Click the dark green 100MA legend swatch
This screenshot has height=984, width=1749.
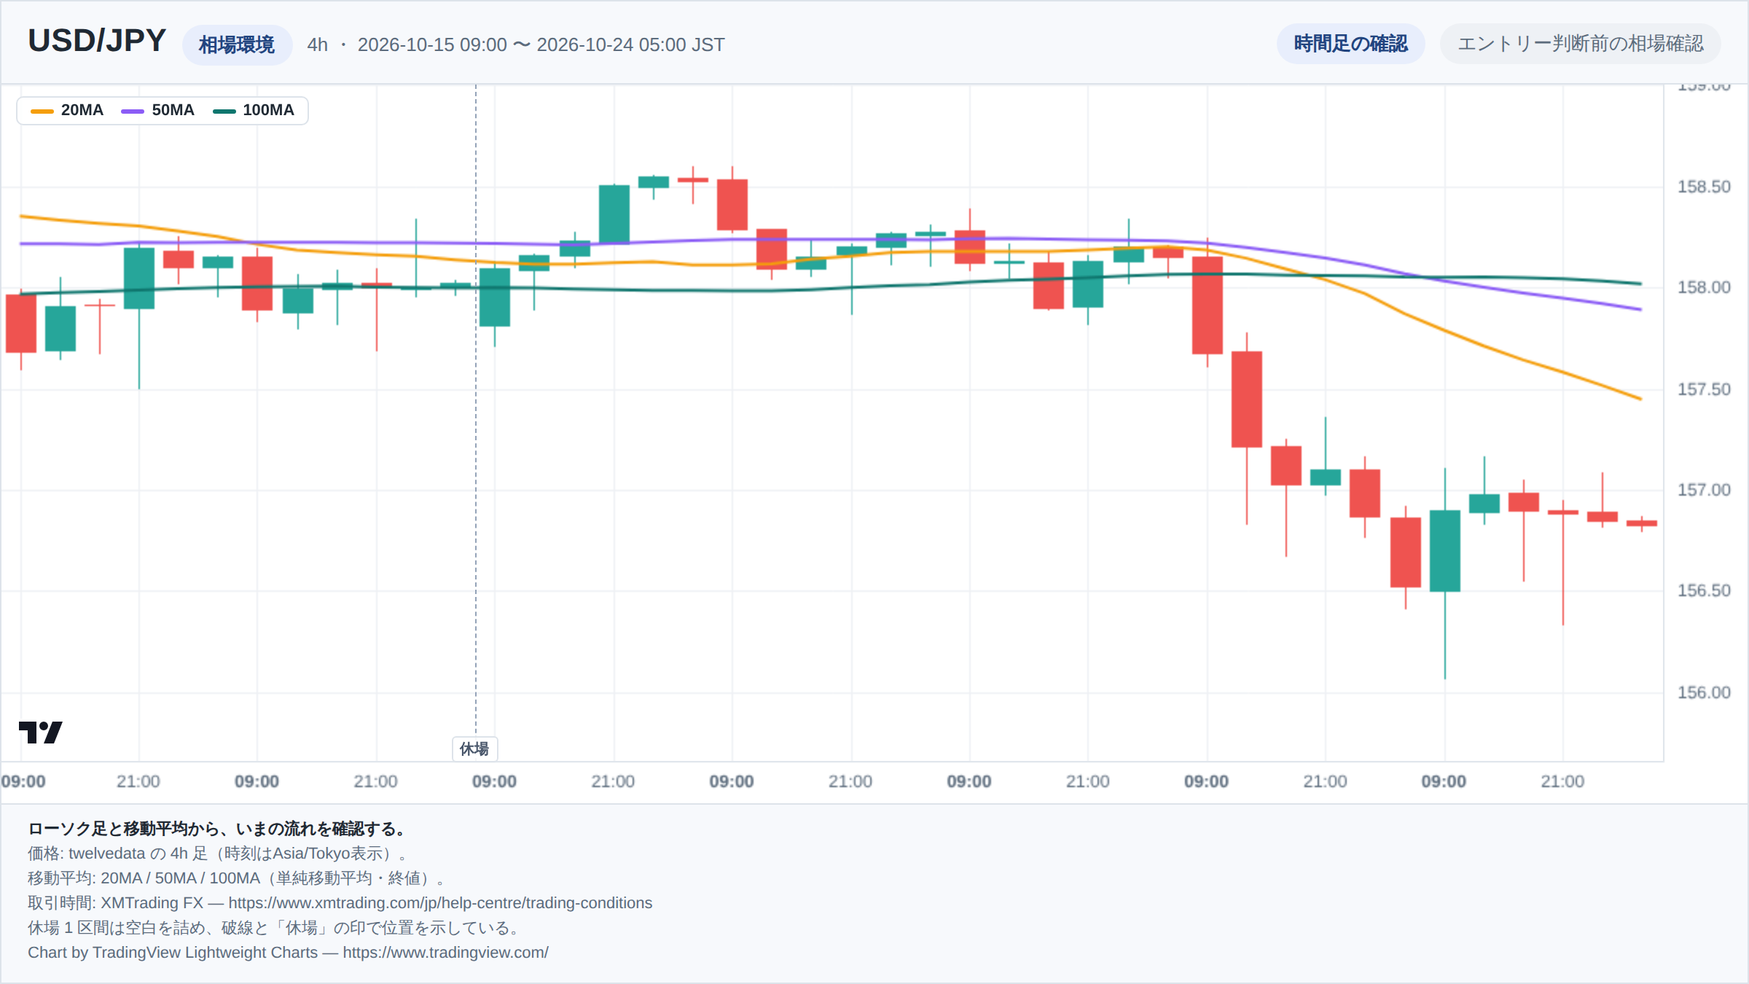tap(224, 111)
